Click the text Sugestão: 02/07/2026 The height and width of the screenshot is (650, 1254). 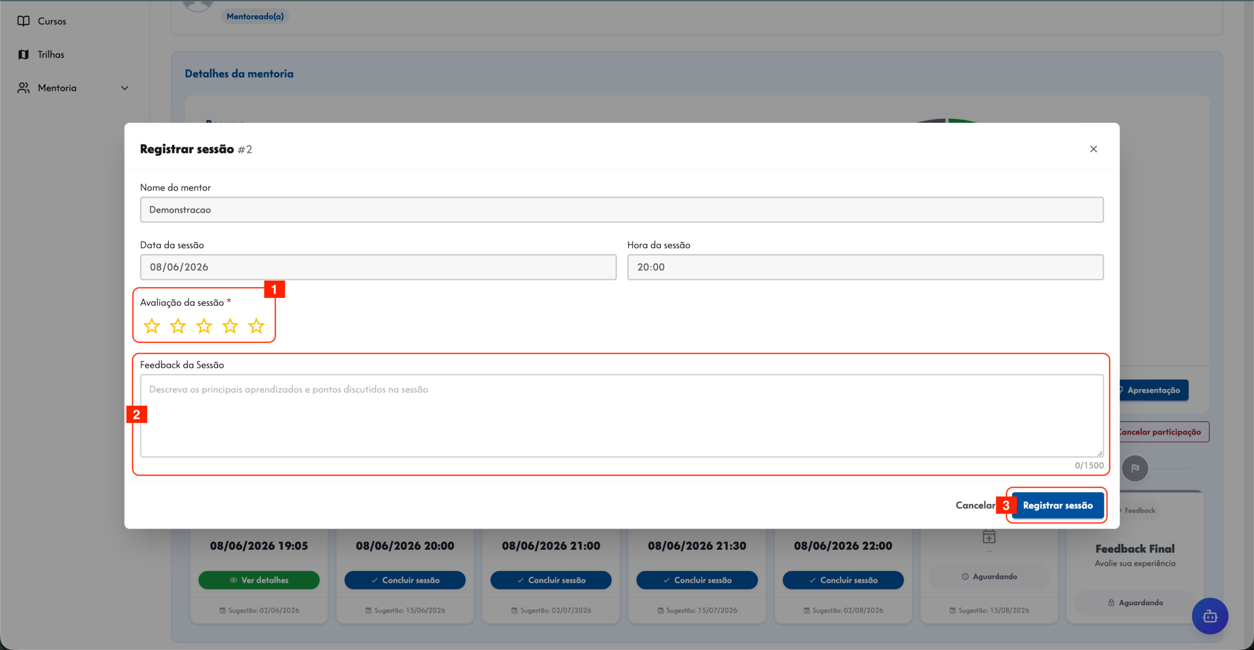[x=555, y=610]
